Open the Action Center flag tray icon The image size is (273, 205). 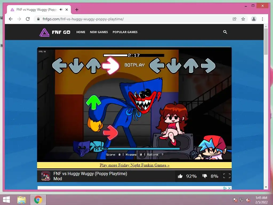[235, 200]
